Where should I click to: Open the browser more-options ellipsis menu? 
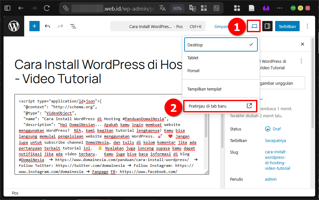[x=279, y=8]
